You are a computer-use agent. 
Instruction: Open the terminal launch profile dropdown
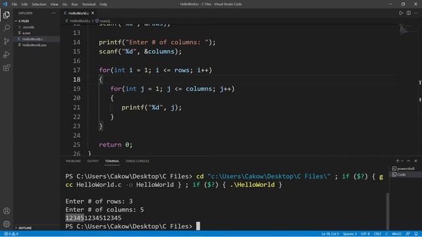[402, 161]
